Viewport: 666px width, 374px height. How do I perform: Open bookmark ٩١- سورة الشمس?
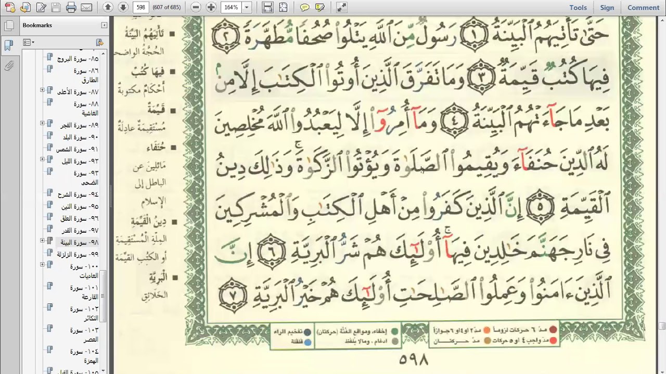pyautogui.click(x=78, y=150)
